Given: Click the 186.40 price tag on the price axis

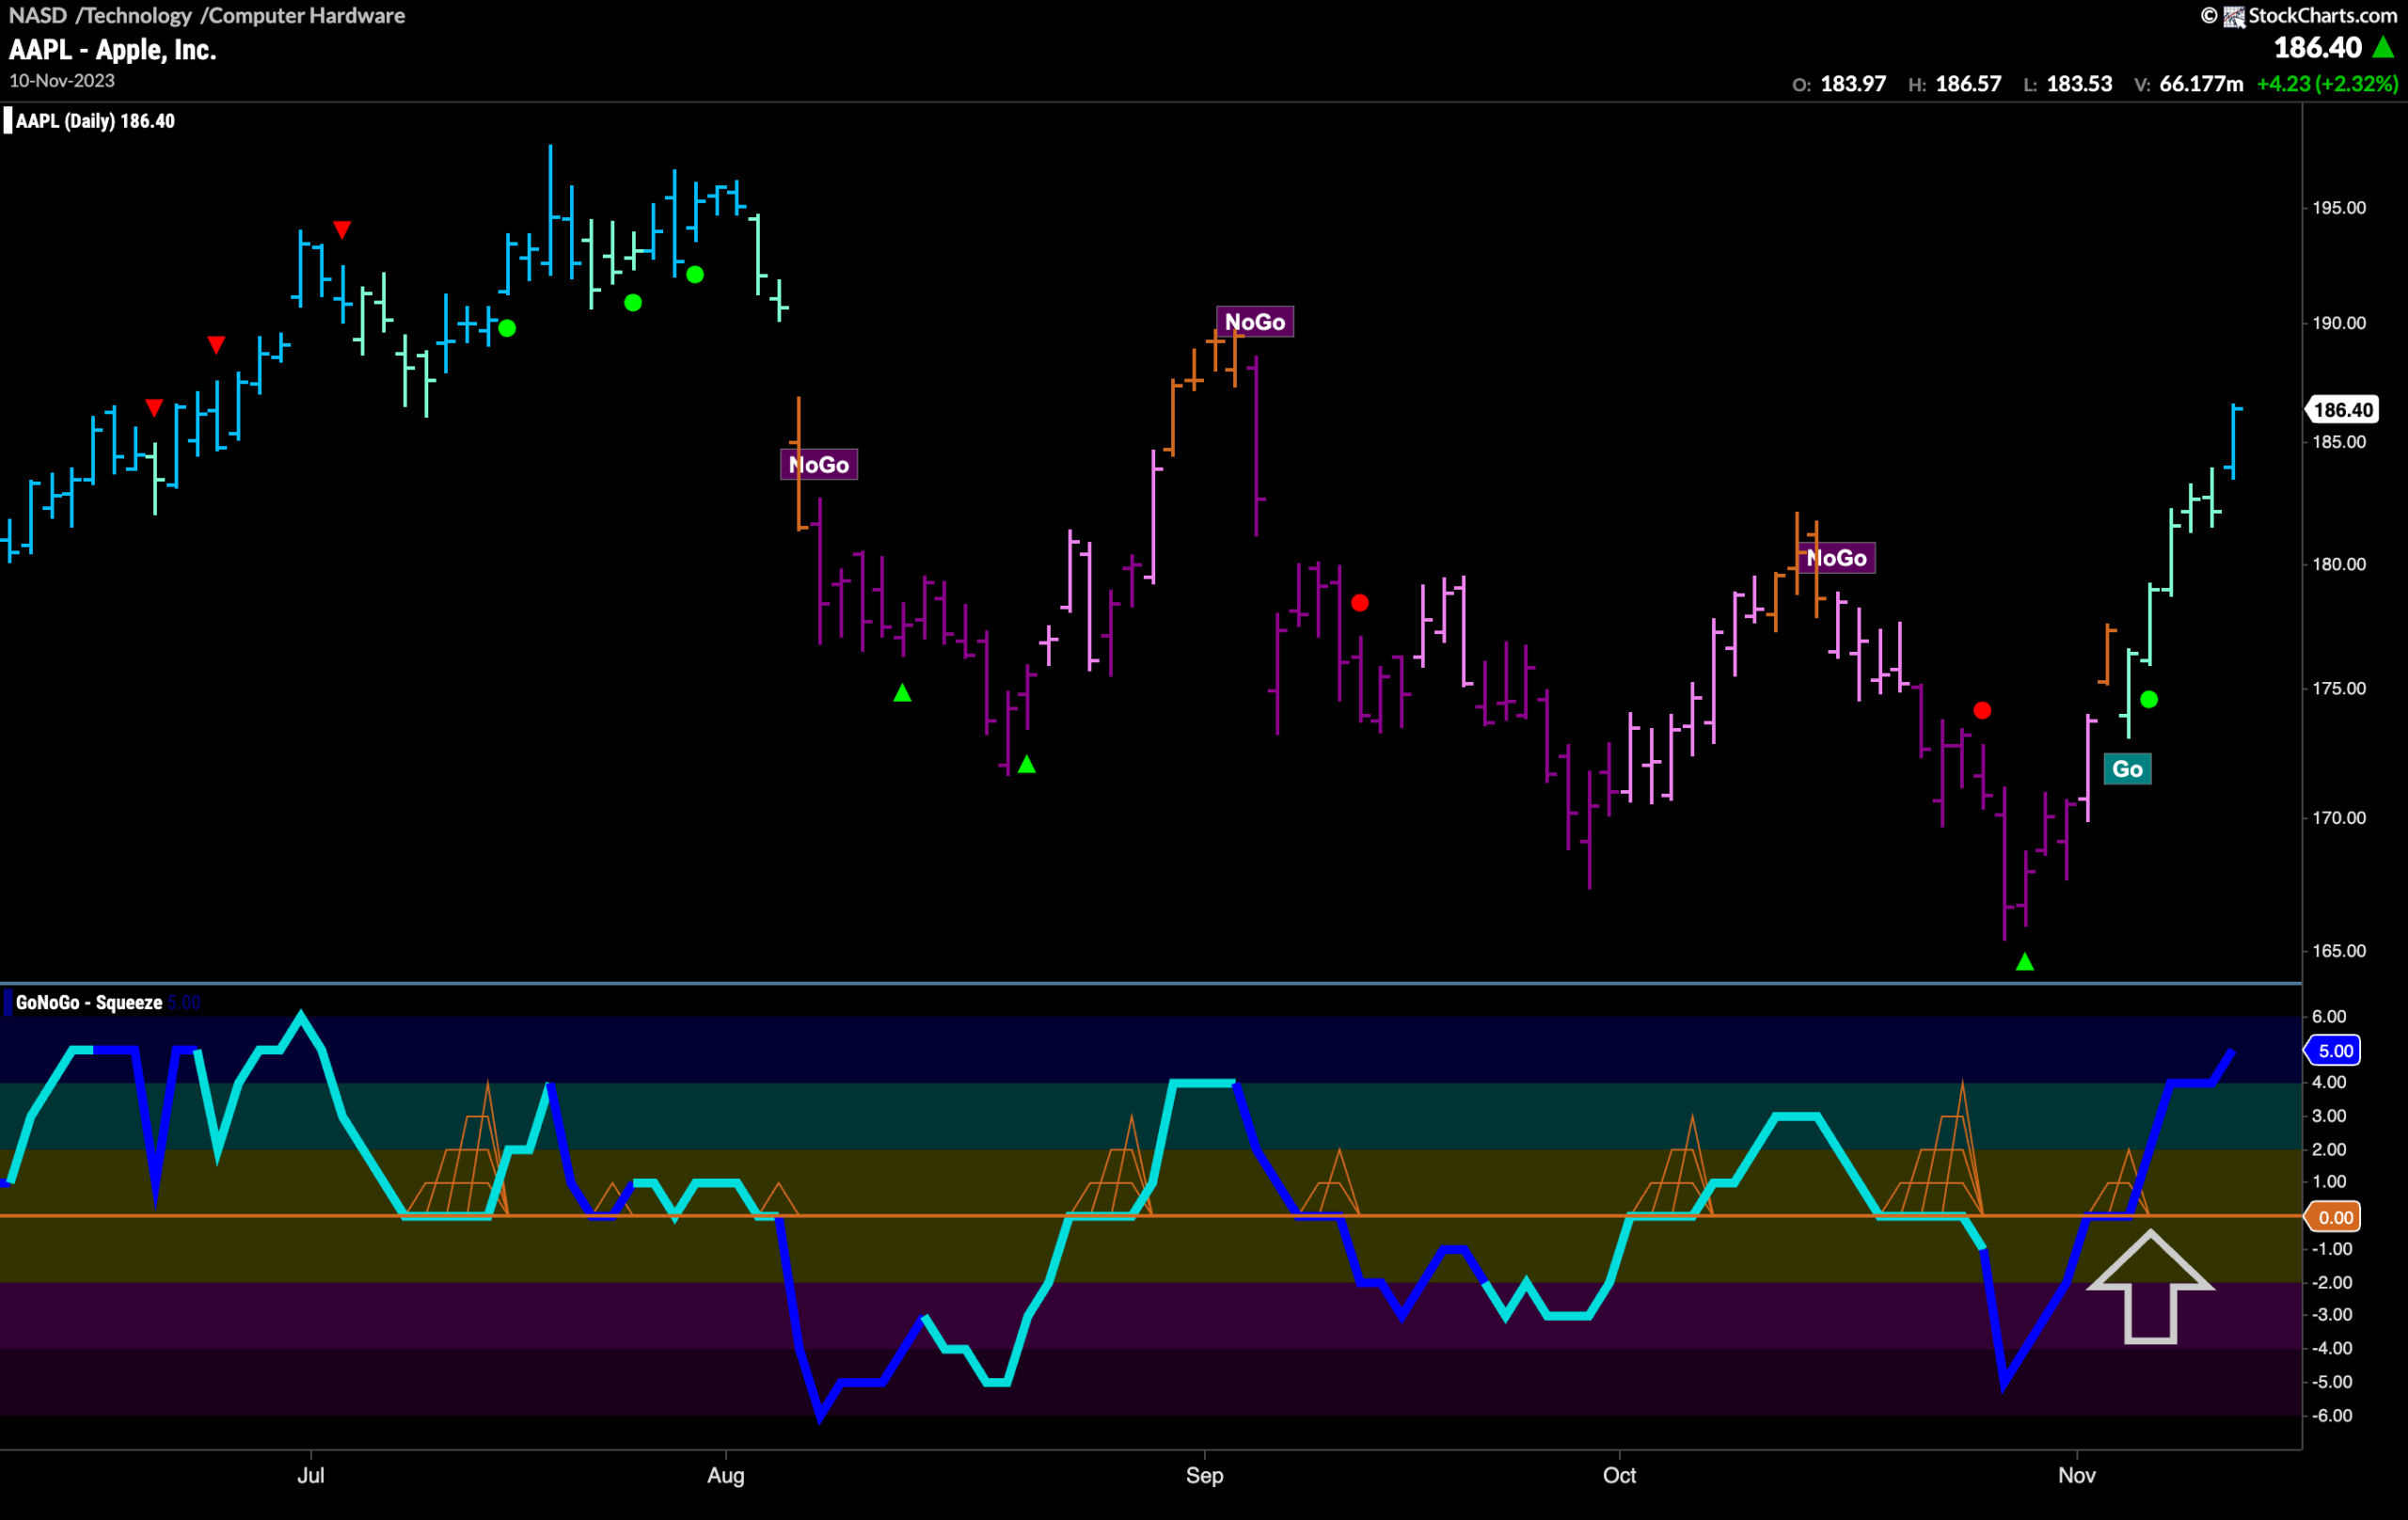Looking at the screenshot, I should tap(2342, 409).
